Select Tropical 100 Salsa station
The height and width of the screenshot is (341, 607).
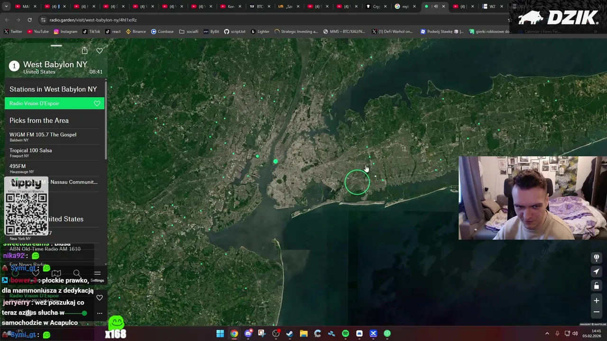[55, 153]
